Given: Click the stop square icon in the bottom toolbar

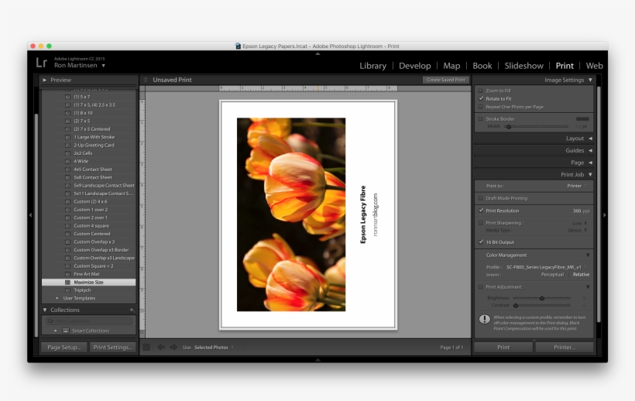Looking at the screenshot, I should click(146, 347).
